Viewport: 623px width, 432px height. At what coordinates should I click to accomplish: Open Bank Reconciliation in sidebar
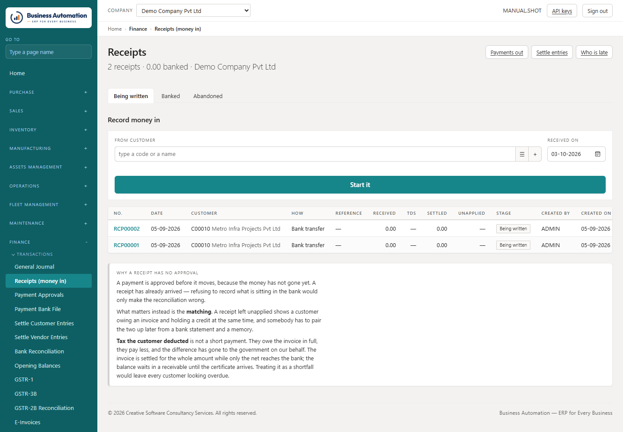48,352
